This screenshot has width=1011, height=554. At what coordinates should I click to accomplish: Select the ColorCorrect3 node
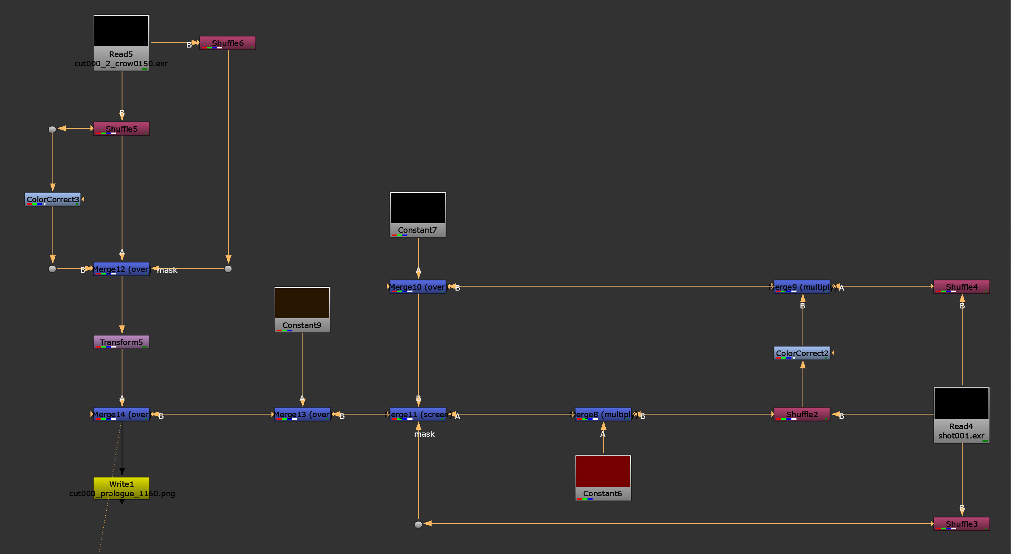tap(53, 199)
